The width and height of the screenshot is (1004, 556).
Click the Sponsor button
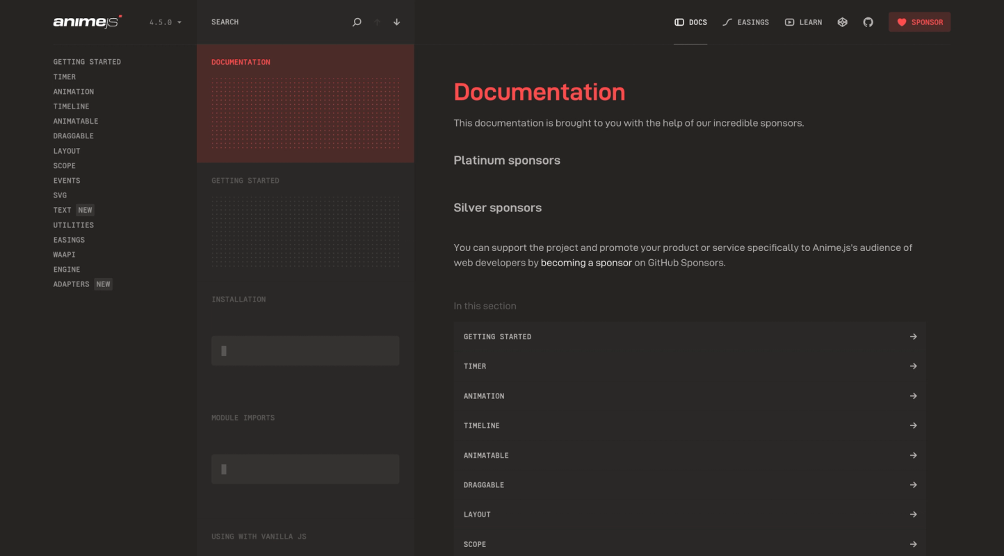[919, 22]
